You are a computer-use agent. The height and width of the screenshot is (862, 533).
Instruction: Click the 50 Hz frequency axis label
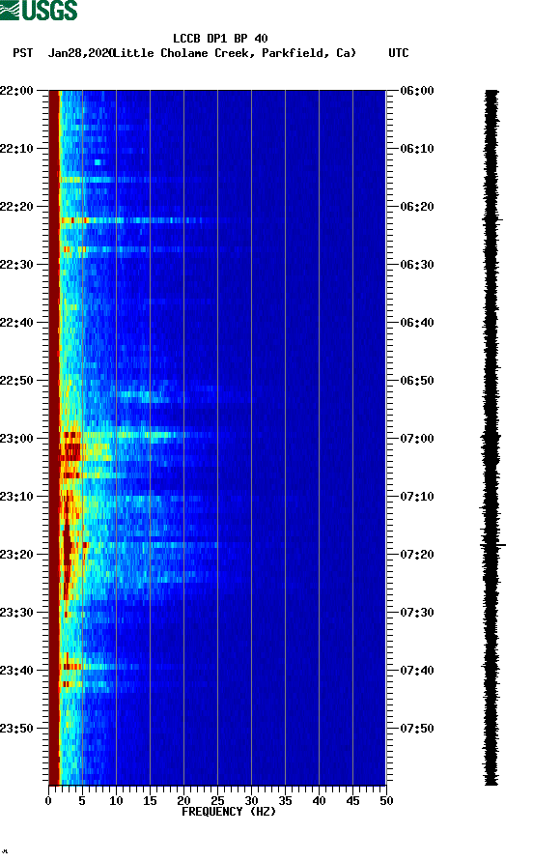tap(386, 801)
